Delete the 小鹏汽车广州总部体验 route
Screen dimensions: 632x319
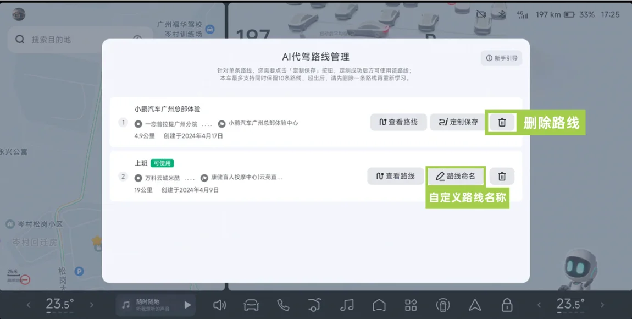502,122
